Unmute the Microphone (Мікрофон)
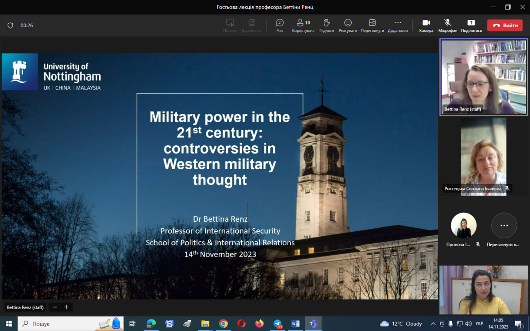 coord(448,25)
